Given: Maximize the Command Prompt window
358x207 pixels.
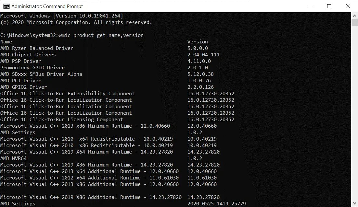Looking at the screenshot, I should pos(329,6).
